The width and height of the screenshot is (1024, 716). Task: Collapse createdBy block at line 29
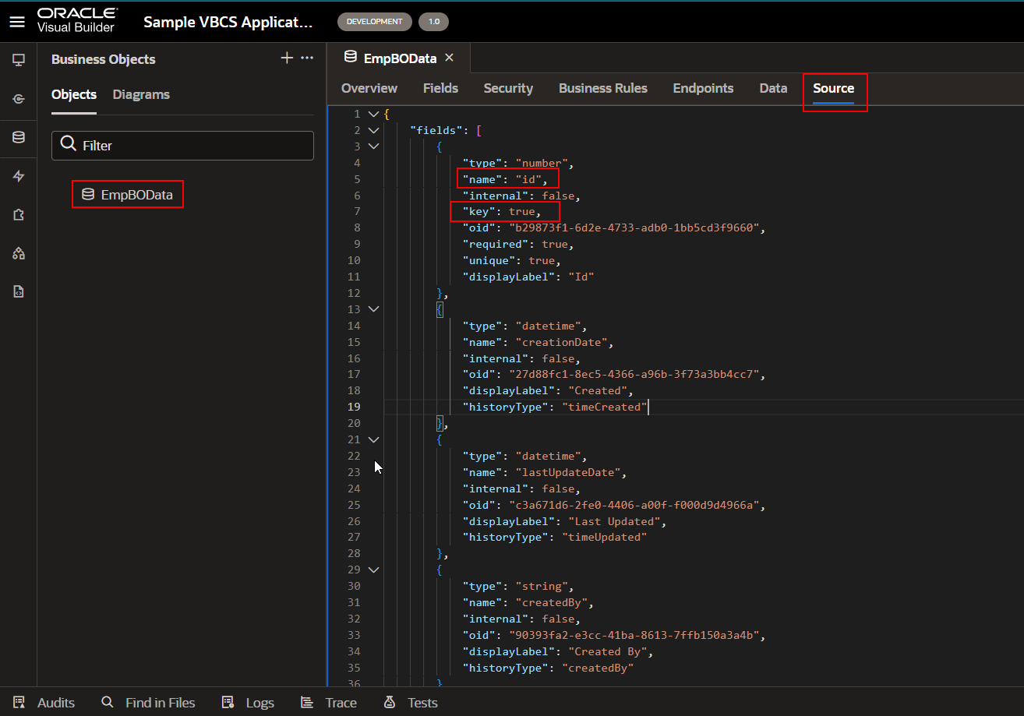[373, 570]
